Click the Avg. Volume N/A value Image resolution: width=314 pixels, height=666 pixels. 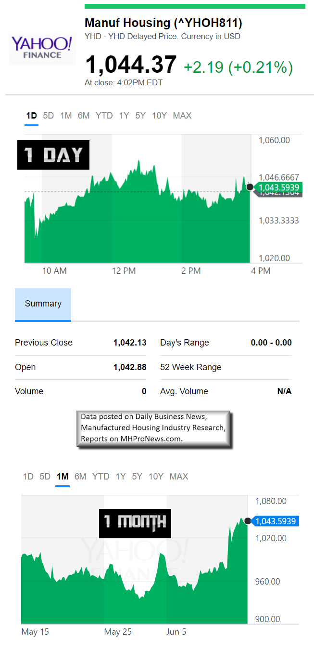[284, 391]
